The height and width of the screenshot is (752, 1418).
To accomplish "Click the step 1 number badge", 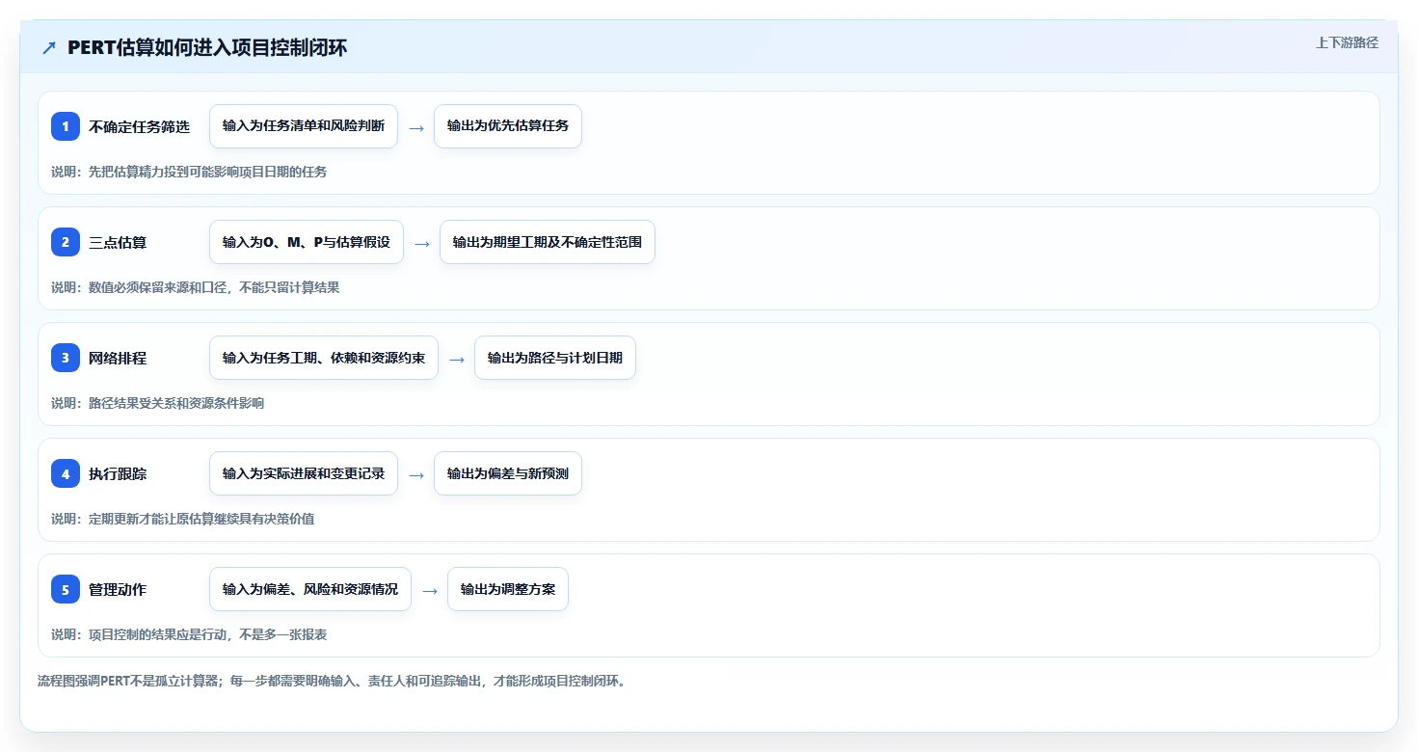I will coord(66,126).
